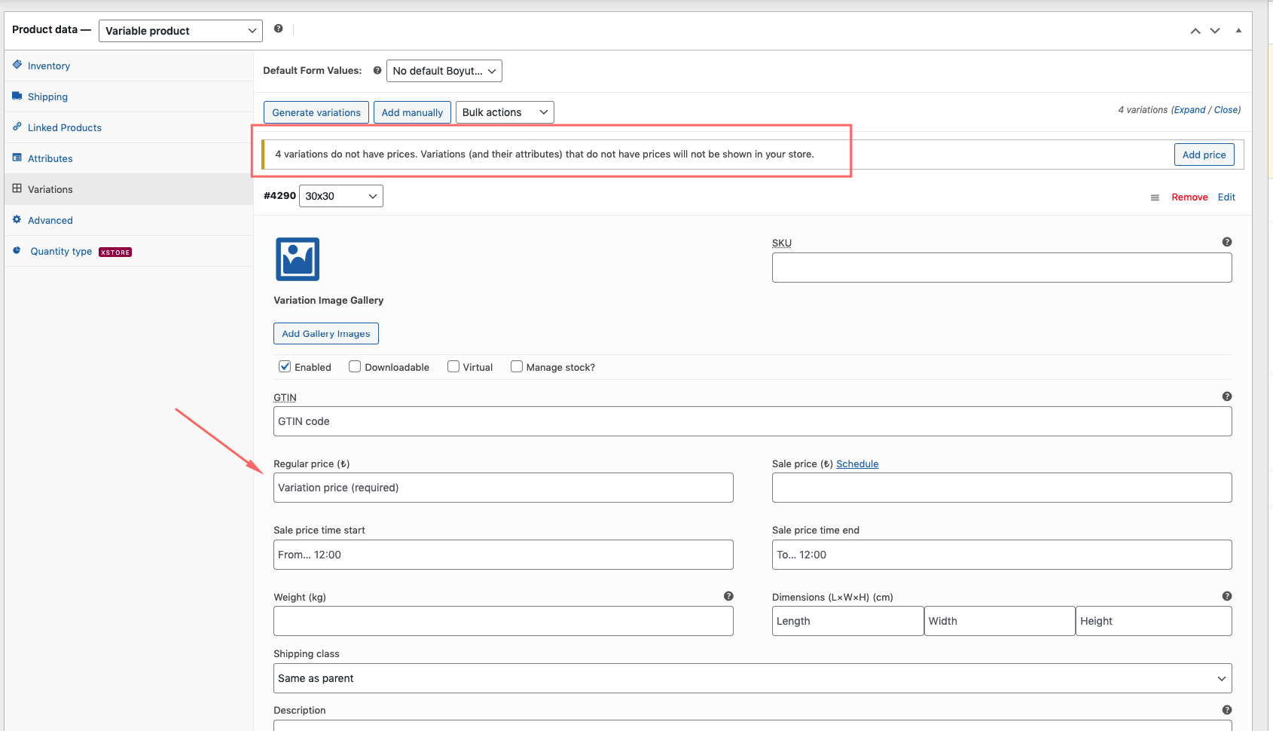This screenshot has height=731, width=1273.
Task: Tick the Manage stock? checkbox
Action: coord(517,366)
